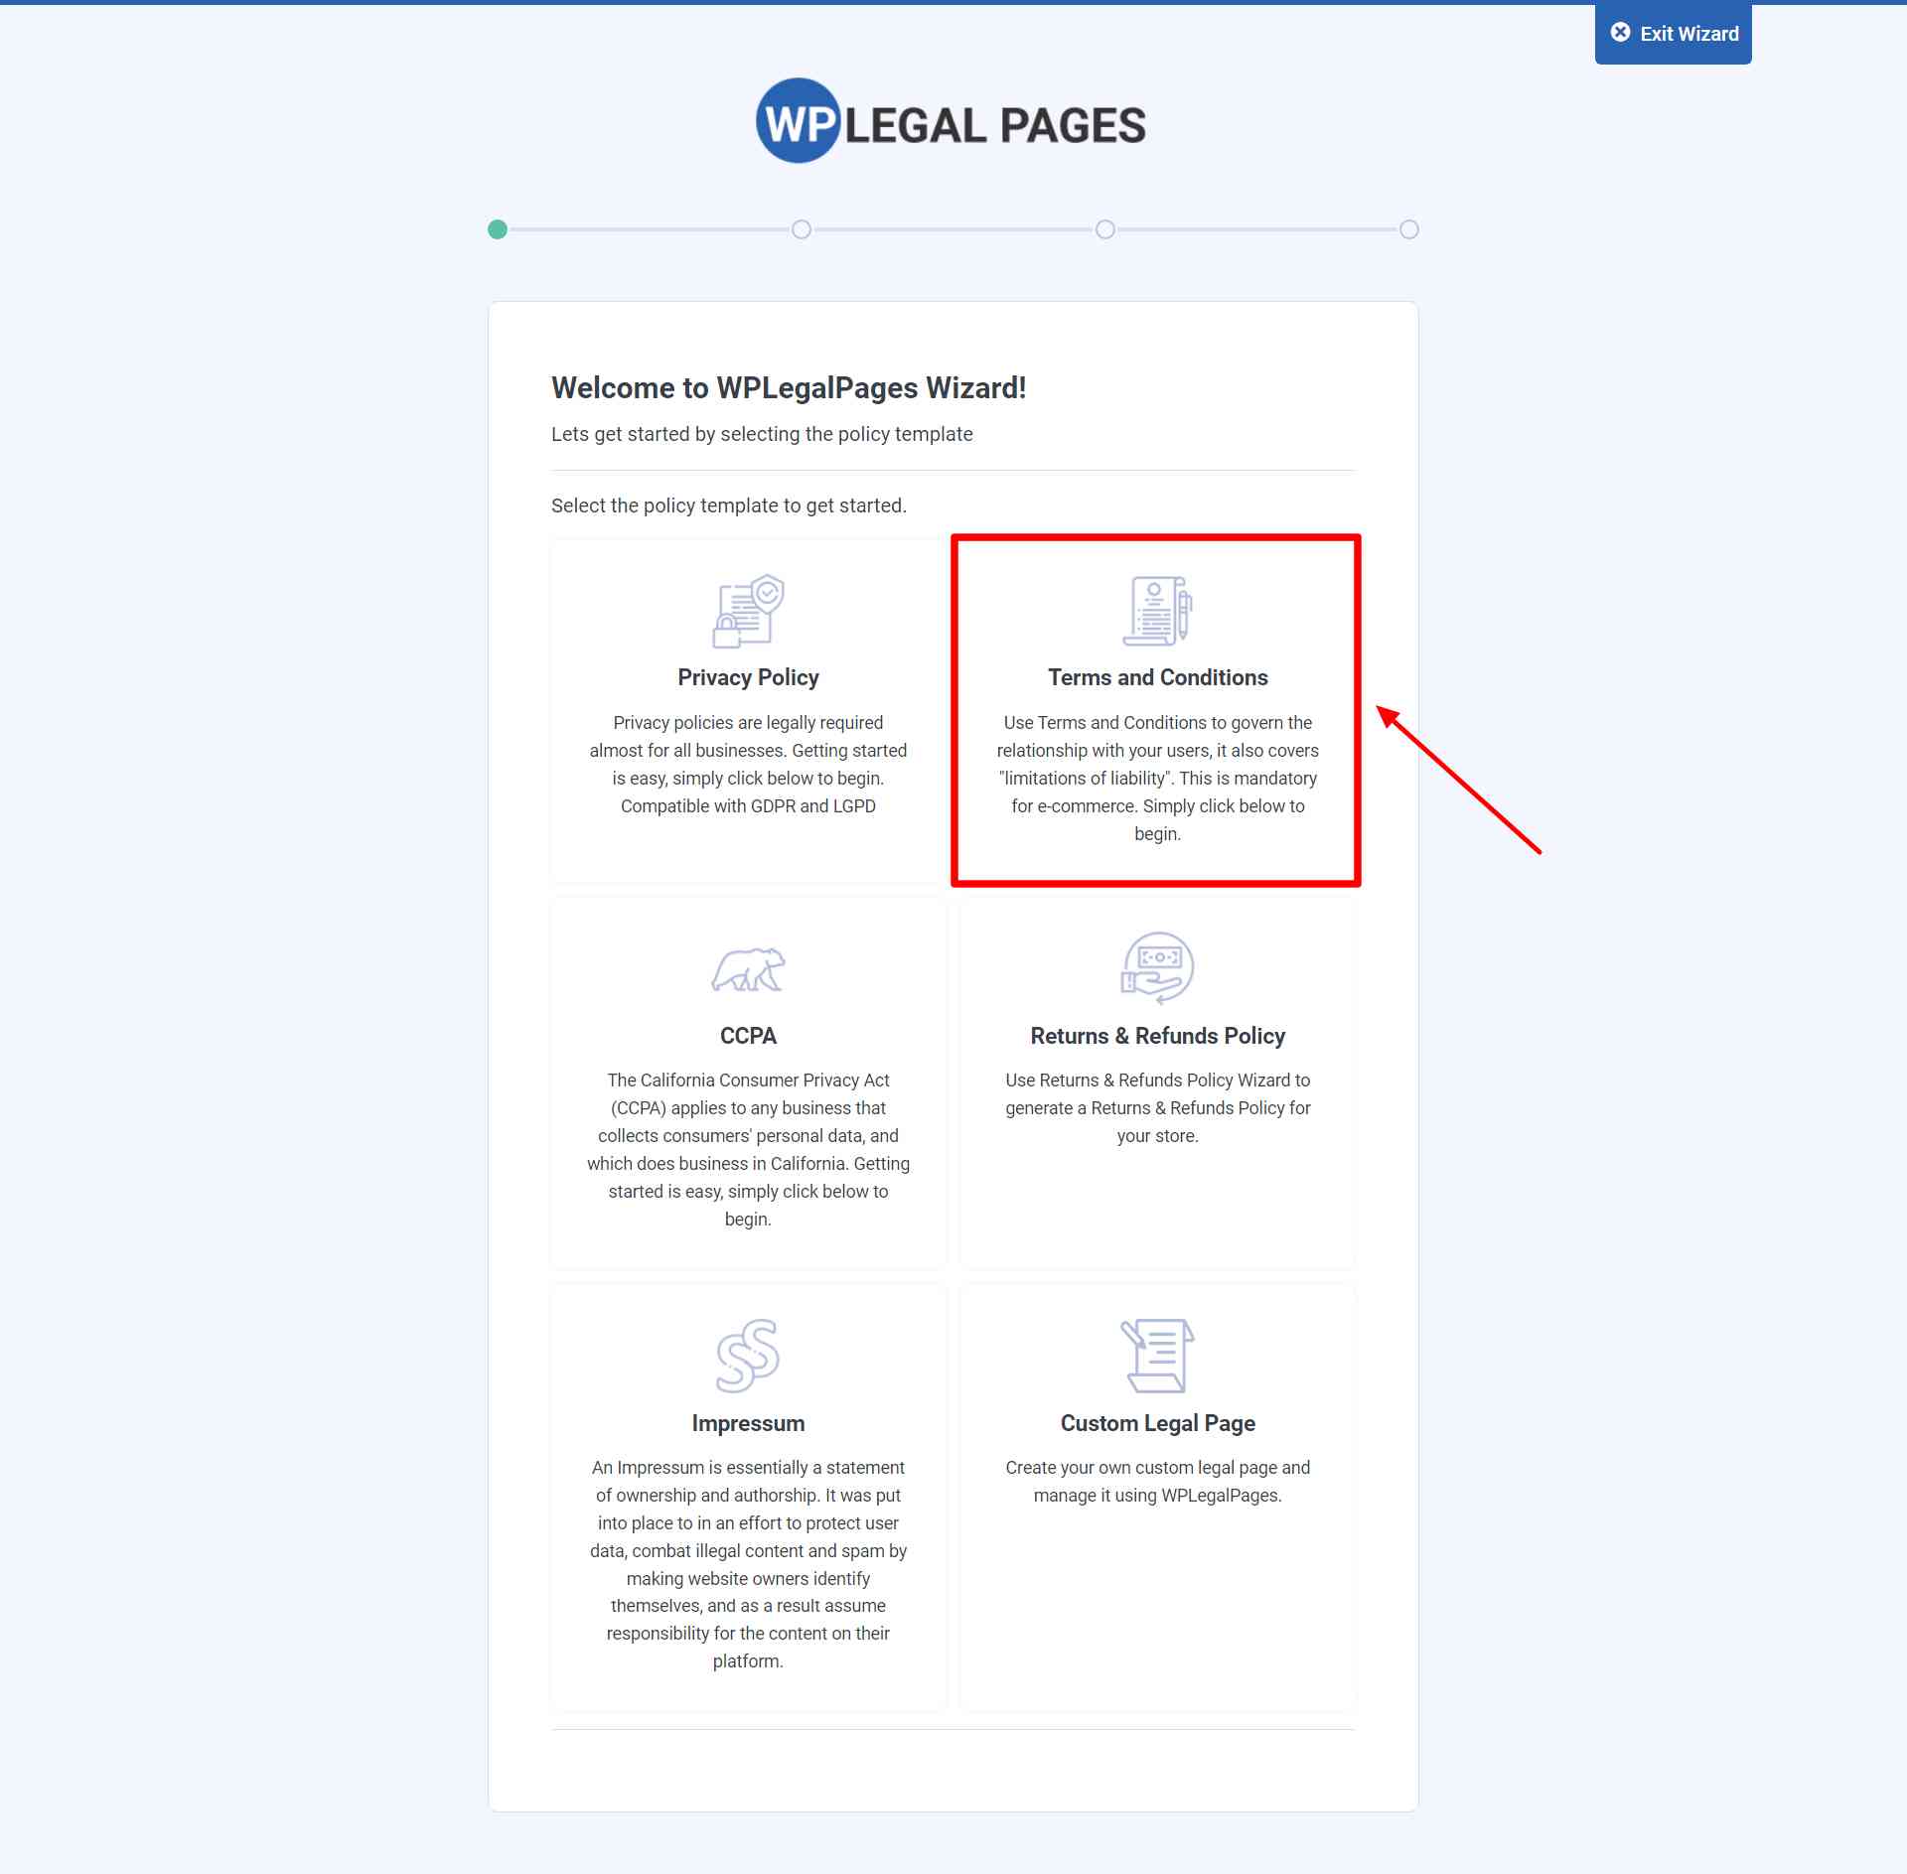
Task: Click the Returns & Refunds money icon
Action: coord(1158,968)
